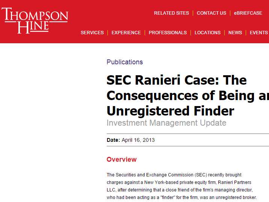Click the Investment Management Update subtitle

click(166, 123)
